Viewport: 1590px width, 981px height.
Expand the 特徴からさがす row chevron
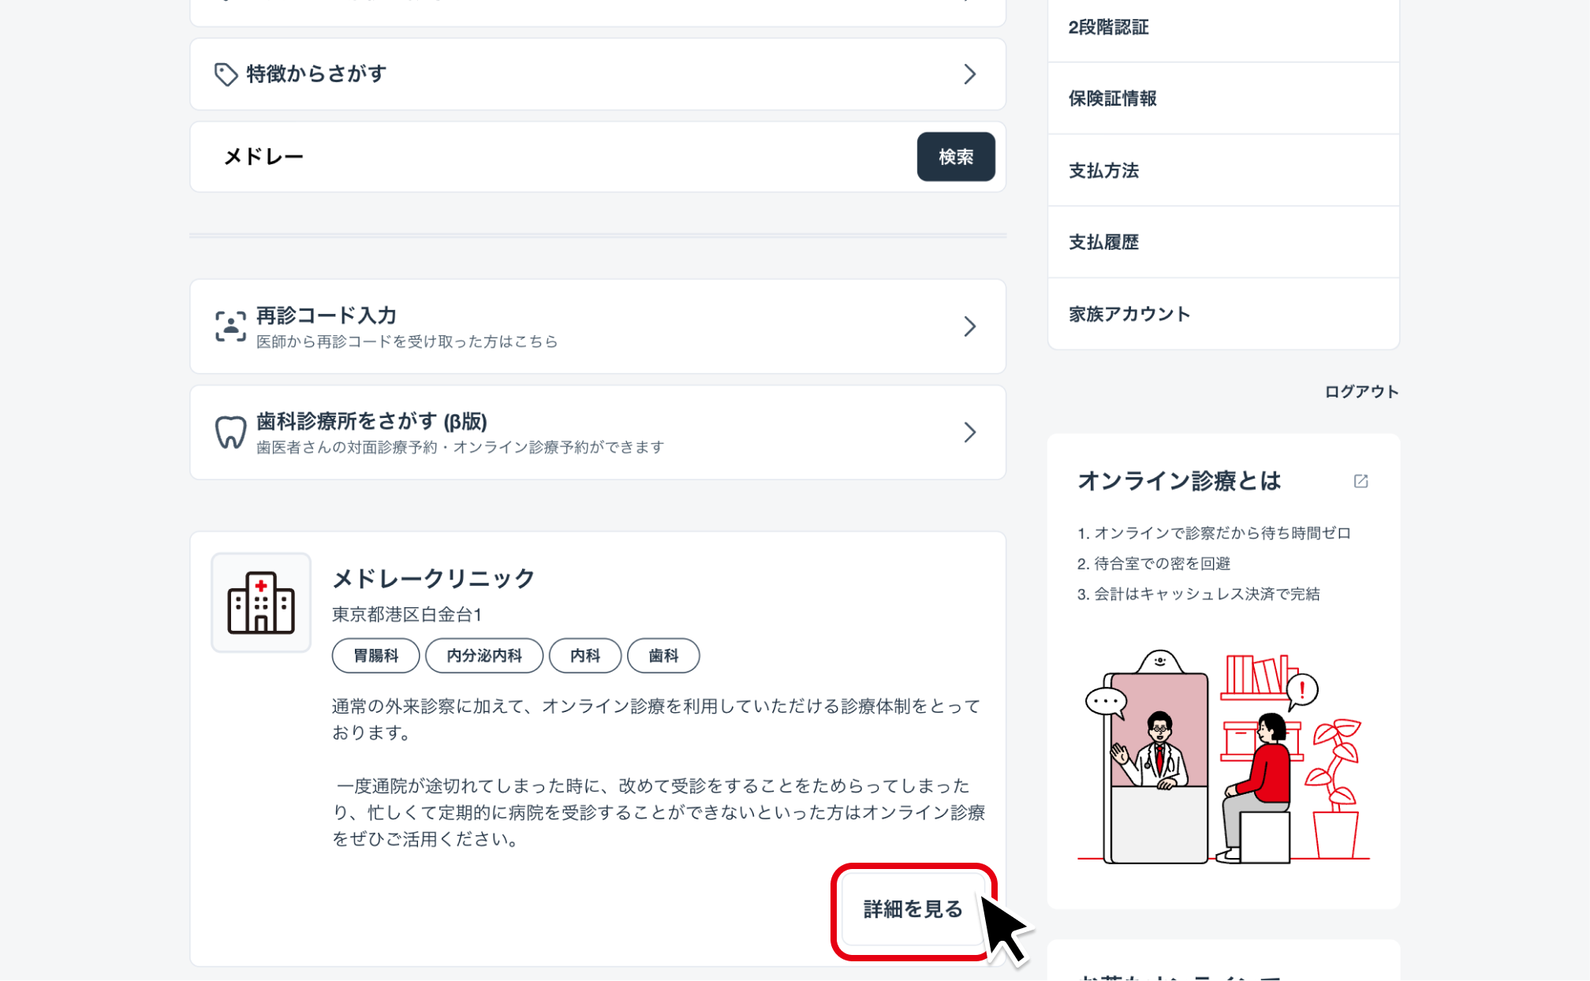click(x=969, y=74)
